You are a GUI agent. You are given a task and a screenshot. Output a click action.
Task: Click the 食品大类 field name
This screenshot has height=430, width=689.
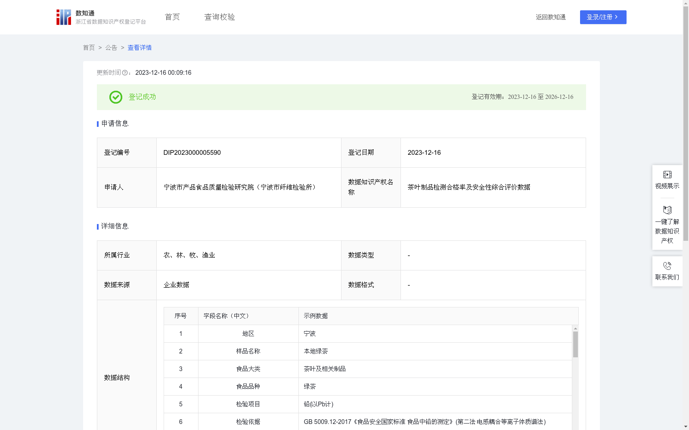coord(248,369)
